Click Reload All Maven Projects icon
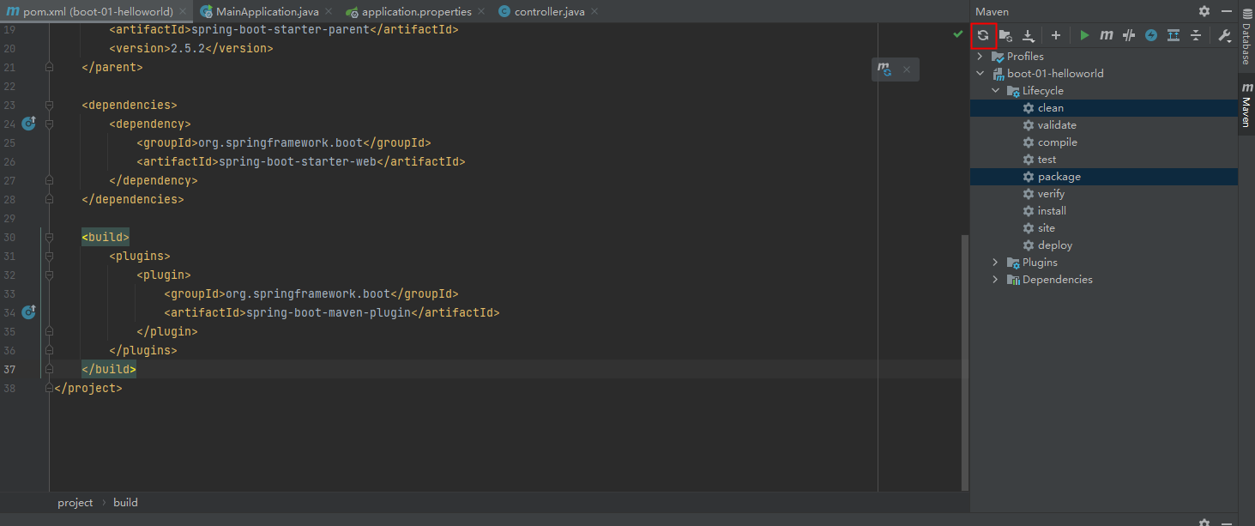This screenshot has width=1255, height=526. tap(983, 36)
